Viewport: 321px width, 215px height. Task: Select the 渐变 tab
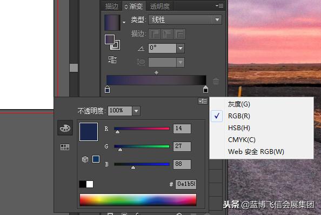tap(134, 6)
